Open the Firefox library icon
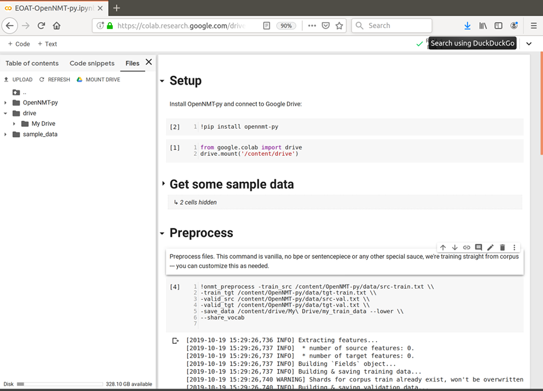 (x=483, y=25)
